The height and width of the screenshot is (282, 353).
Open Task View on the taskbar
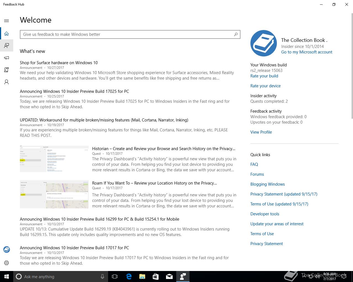[x=115, y=276]
